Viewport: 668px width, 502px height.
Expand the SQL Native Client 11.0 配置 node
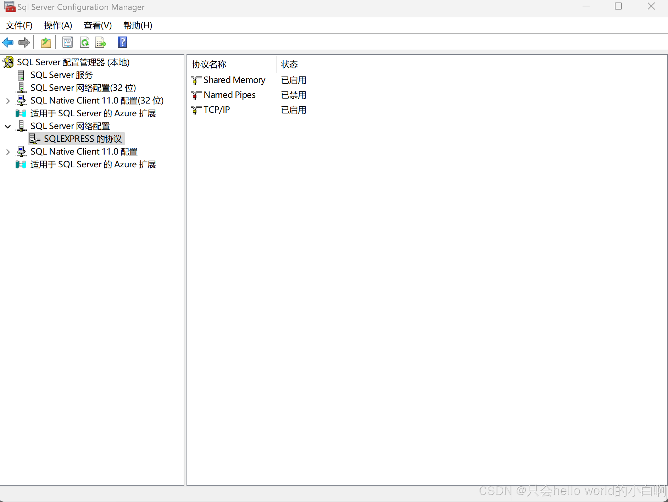click(8, 152)
